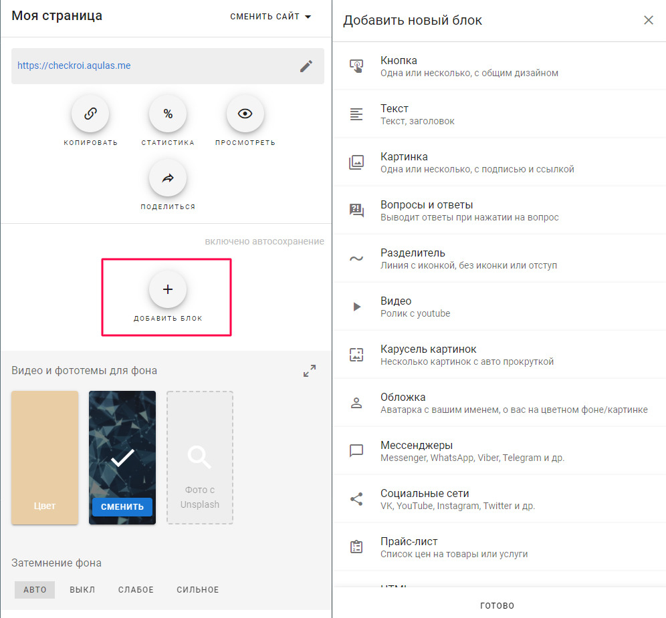
Task: Click the Готово button
Action: point(497,605)
